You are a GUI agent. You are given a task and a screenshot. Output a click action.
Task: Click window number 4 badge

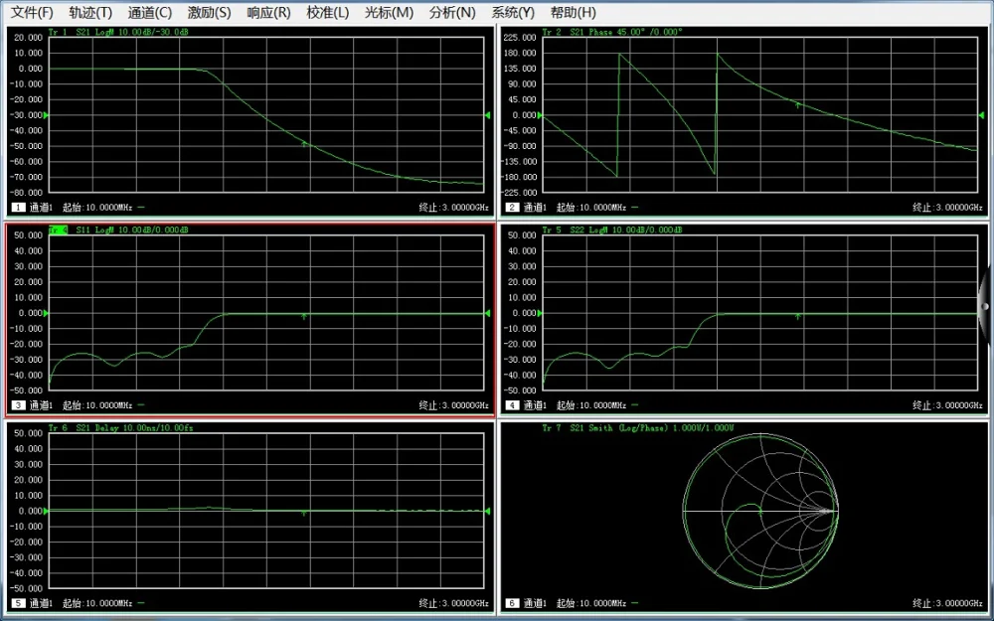click(513, 405)
